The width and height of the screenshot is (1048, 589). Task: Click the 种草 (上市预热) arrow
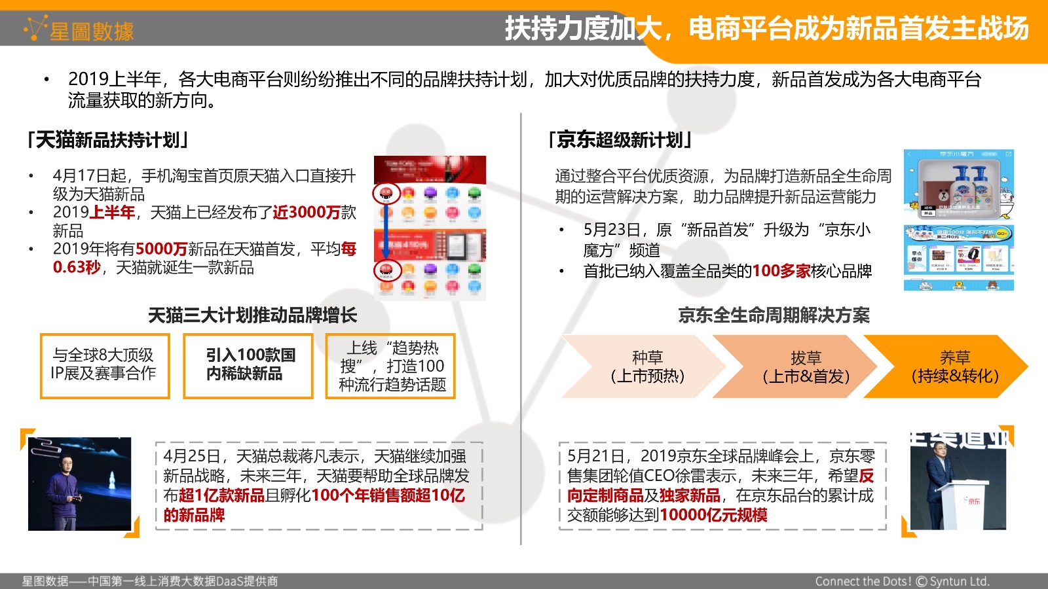[645, 366]
